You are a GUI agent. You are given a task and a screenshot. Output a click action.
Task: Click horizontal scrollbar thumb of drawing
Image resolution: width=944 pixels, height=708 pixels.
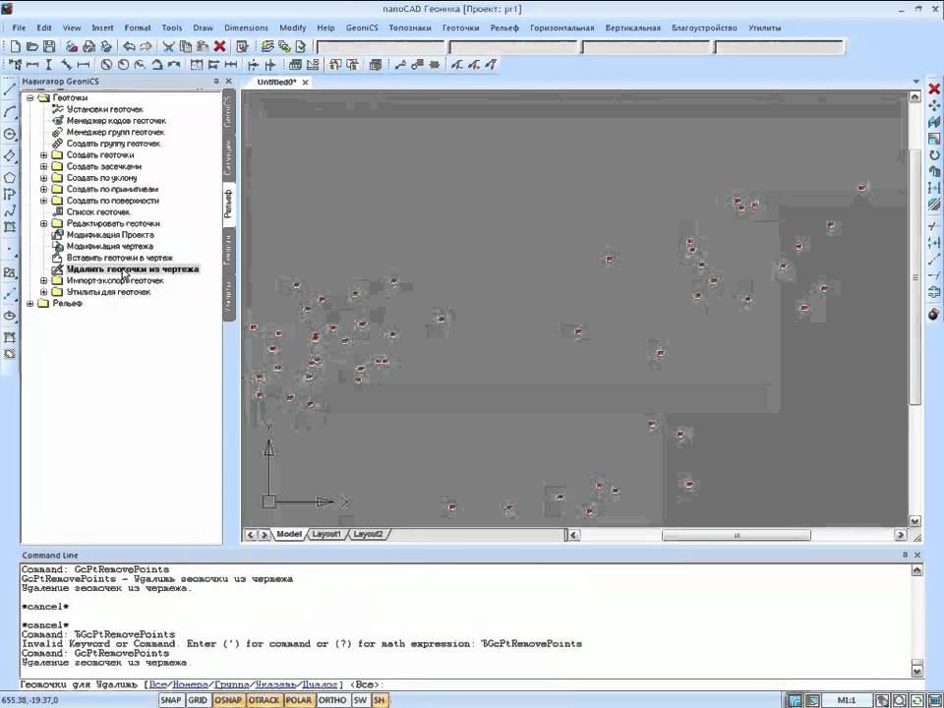[737, 535]
